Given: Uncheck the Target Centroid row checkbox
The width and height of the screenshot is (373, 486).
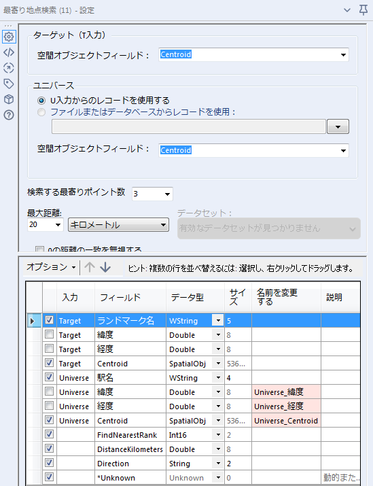Looking at the screenshot, I should (50, 363).
